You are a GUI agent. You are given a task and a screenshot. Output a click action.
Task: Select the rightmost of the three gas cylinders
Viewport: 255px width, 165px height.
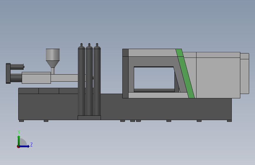click(x=97, y=80)
